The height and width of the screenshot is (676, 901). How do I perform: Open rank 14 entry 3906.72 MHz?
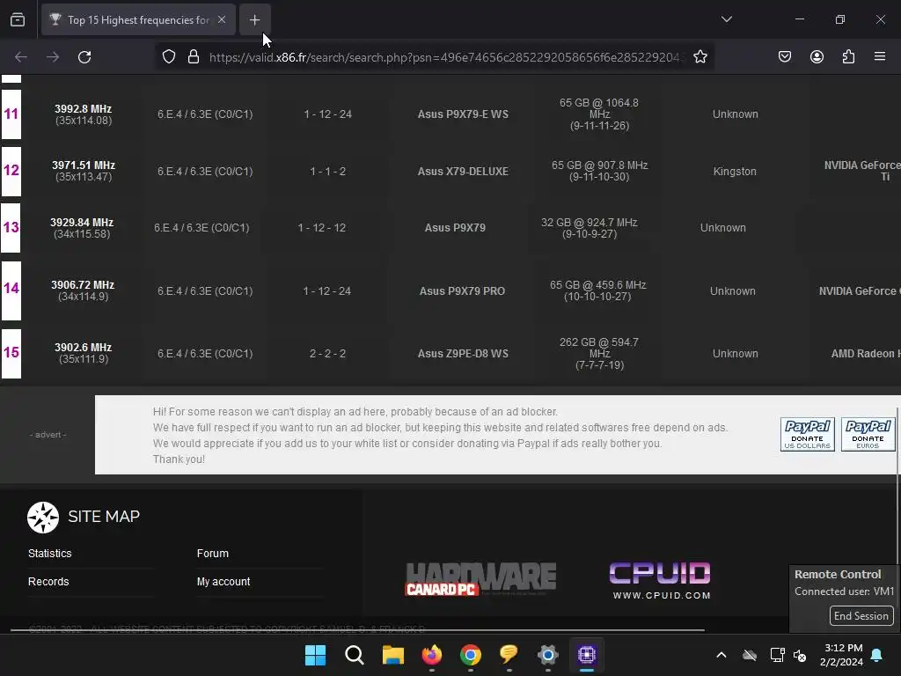point(83,284)
